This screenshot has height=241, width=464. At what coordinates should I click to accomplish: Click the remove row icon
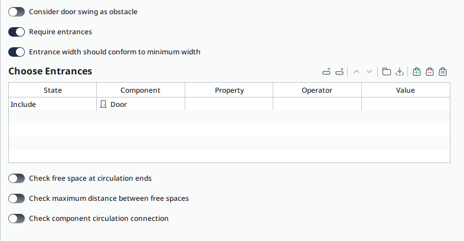point(339,71)
